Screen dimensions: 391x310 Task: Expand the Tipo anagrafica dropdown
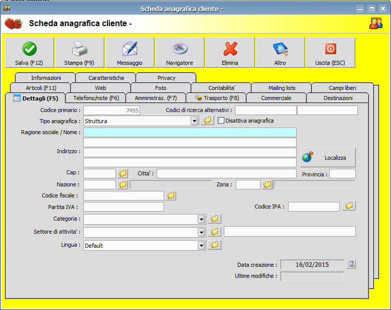[x=195, y=121]
